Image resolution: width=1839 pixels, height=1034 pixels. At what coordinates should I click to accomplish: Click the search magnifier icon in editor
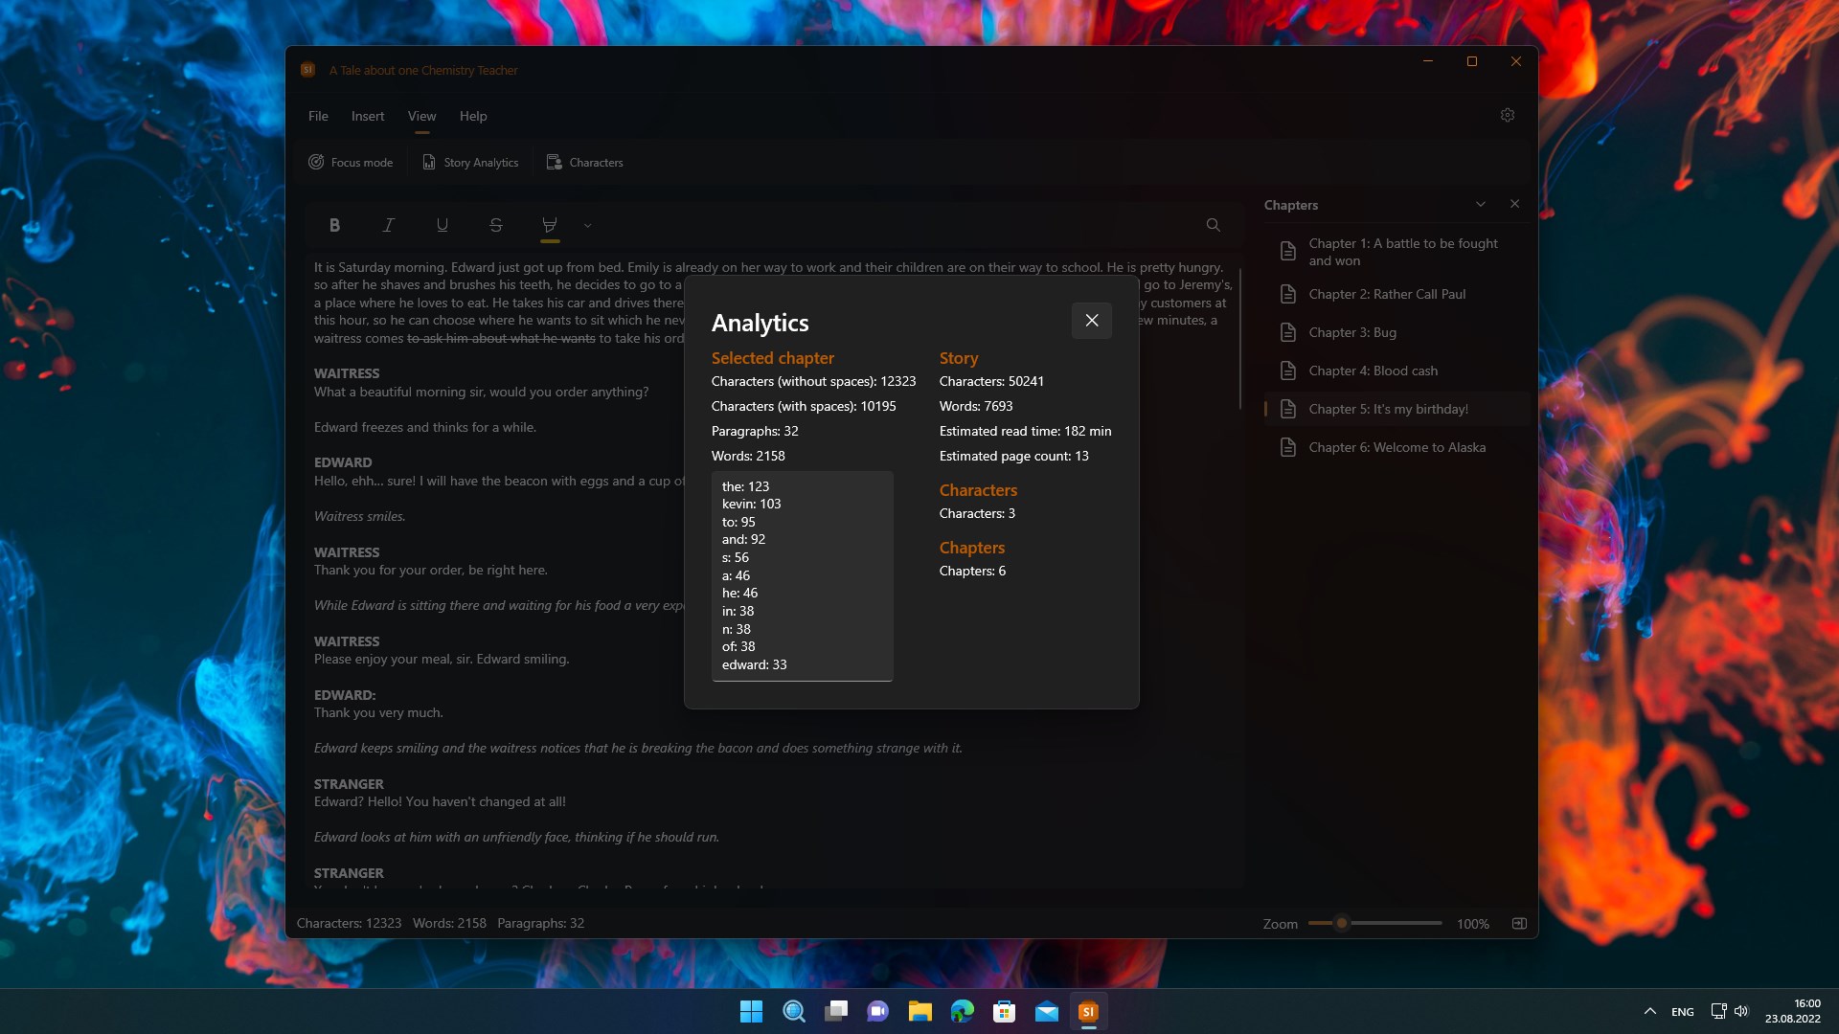pyautogui.click(x=1213, y=225)
